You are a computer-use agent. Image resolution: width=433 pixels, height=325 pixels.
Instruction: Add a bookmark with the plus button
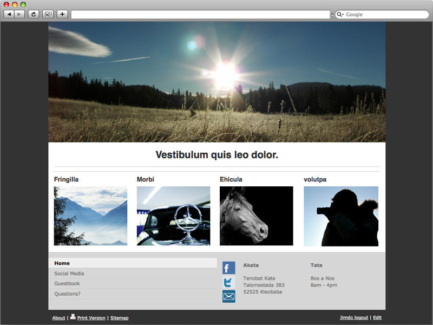point(62,15)
